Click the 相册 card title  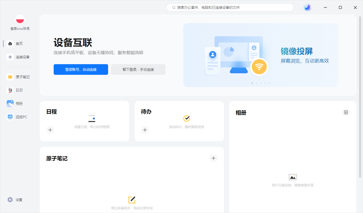coord(241,113)
